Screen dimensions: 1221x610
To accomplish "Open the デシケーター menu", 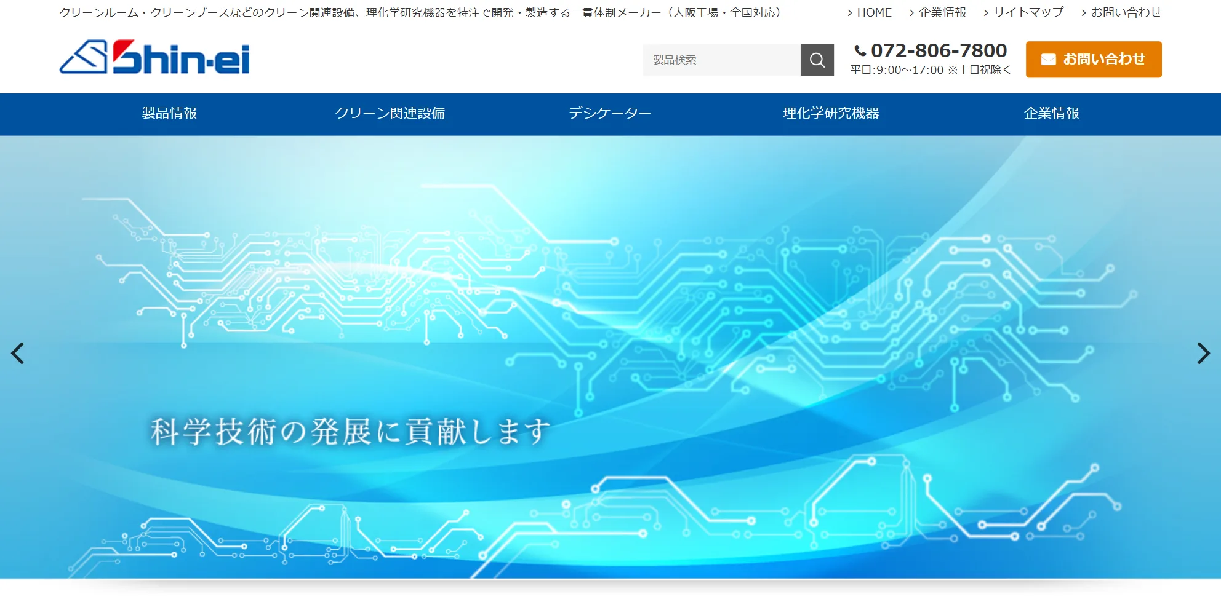I will point(610,113).
